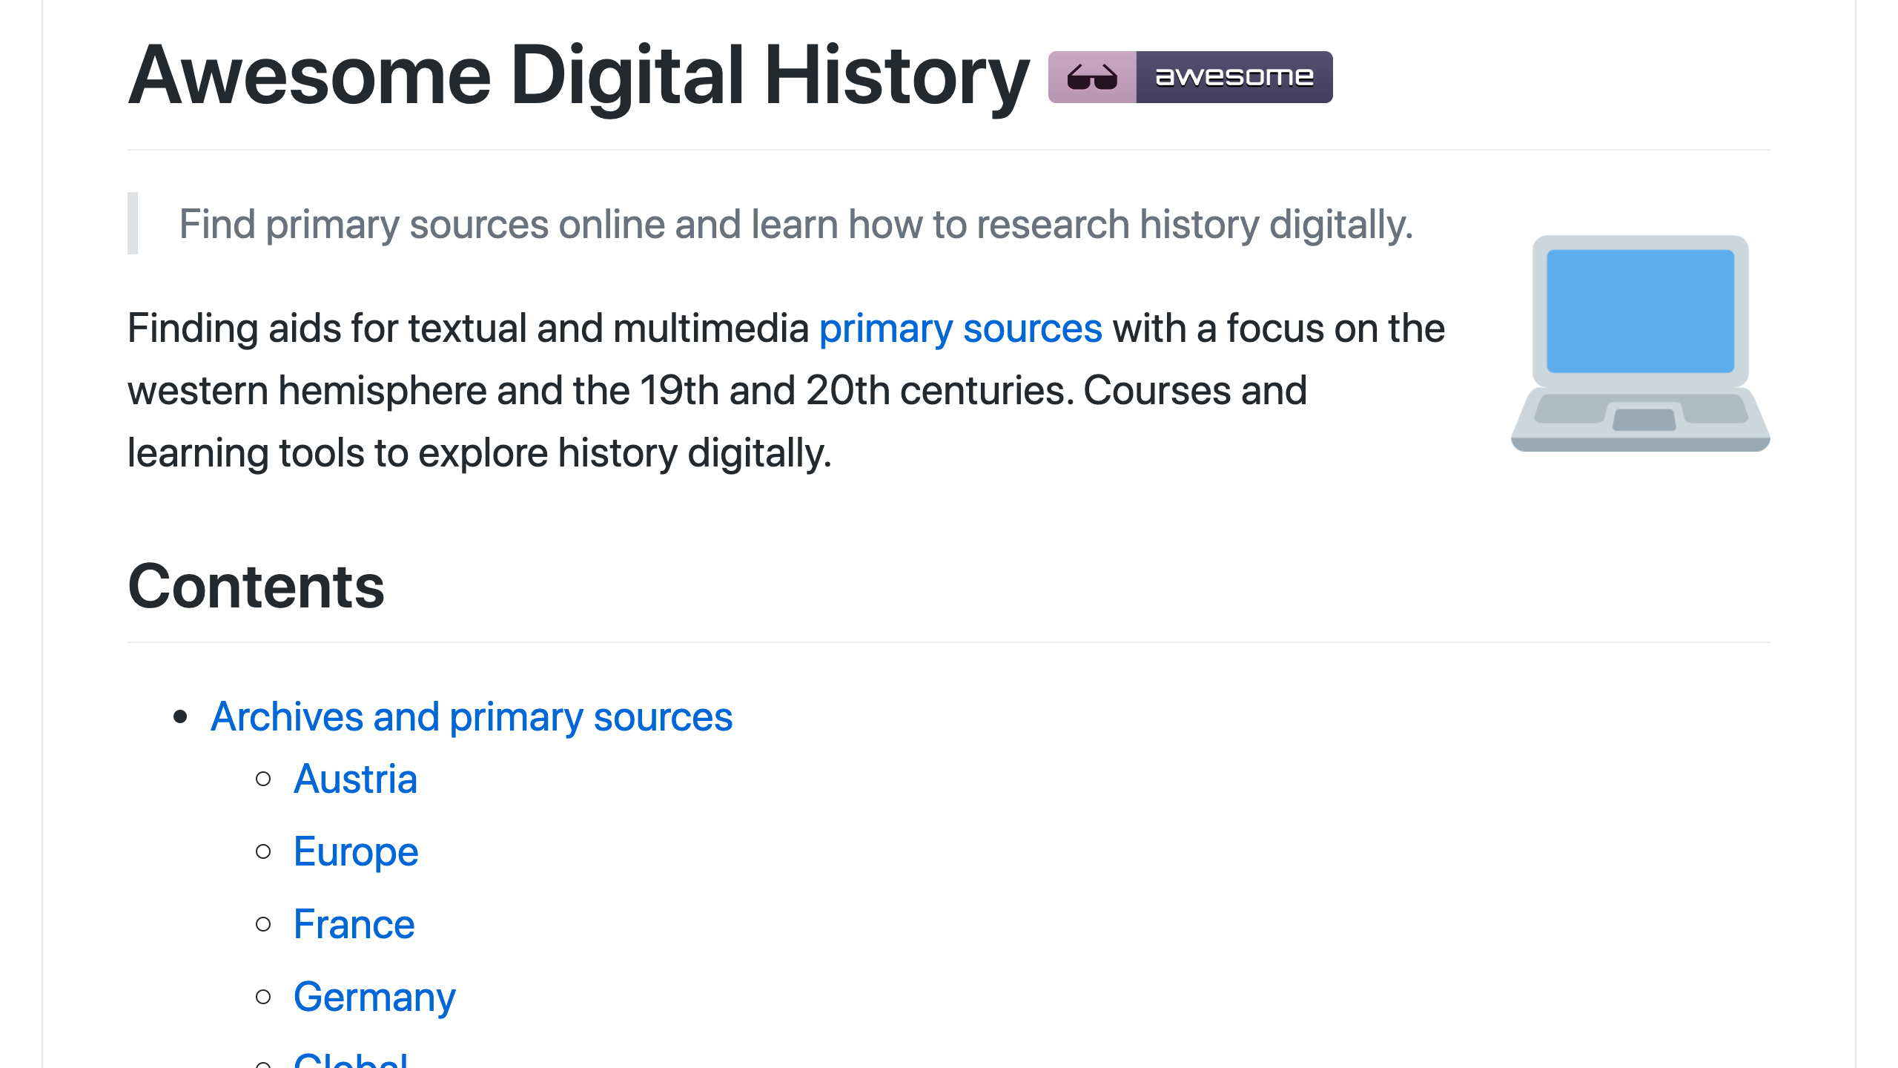
Task: Click the trackpad of the laptop illustration
Action: coord(1644,420)
